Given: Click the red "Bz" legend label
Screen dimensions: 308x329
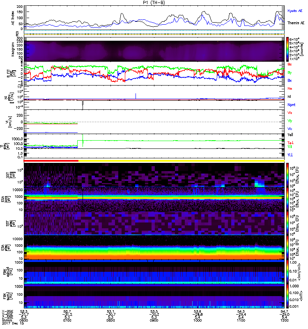Looking at the screenshot, I should point(290,64).
